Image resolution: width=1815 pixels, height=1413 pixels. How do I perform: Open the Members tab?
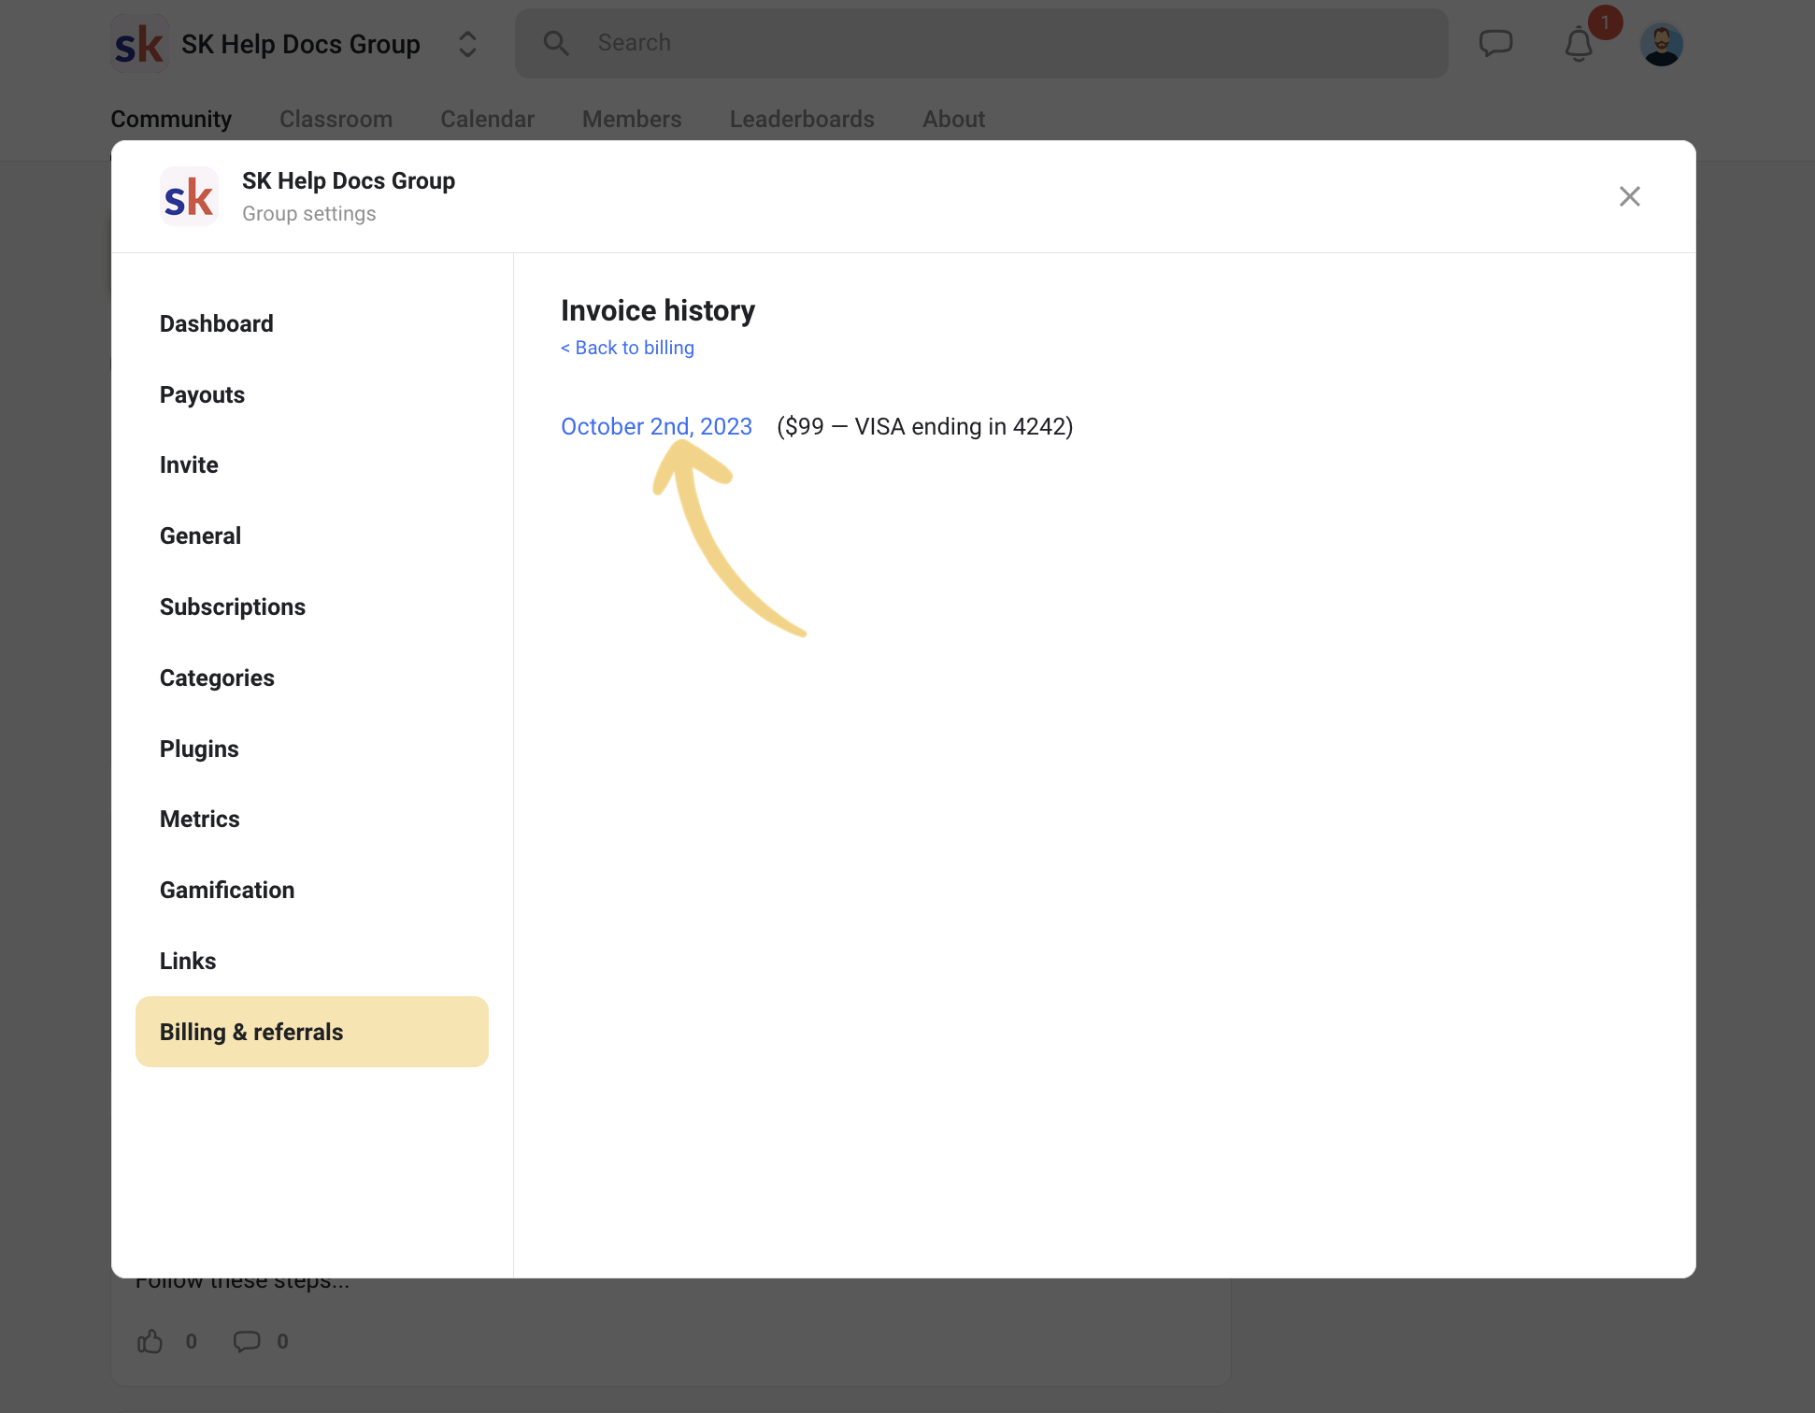click(x=632, y=119)
